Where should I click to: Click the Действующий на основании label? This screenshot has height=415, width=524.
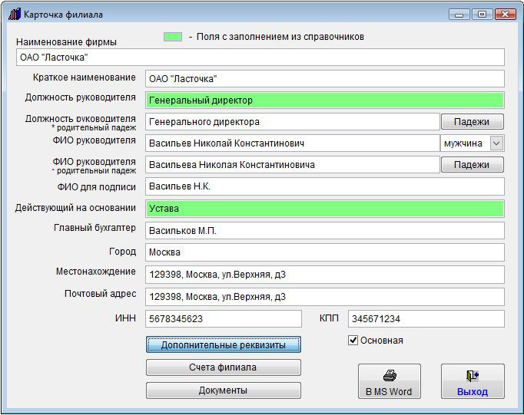click(x=75, y=208)
